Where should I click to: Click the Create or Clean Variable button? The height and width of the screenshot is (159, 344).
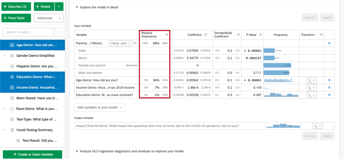click(x=32, y=155)
